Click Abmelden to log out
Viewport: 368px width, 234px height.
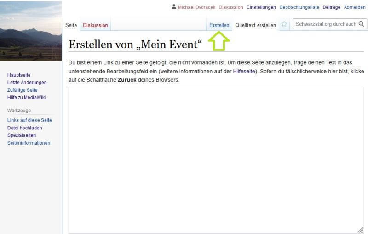point(355,7)
